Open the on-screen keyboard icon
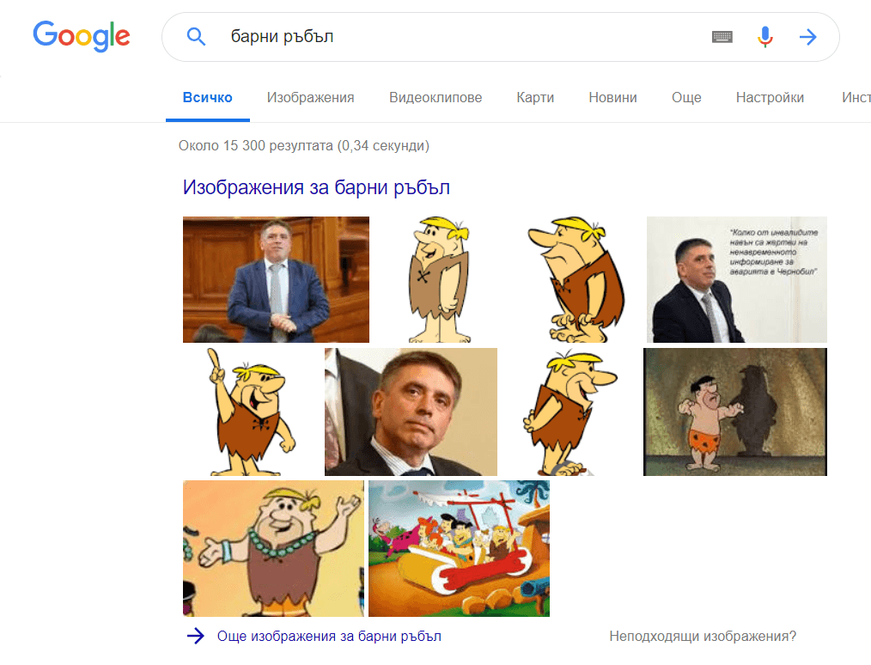 (722, 37)
